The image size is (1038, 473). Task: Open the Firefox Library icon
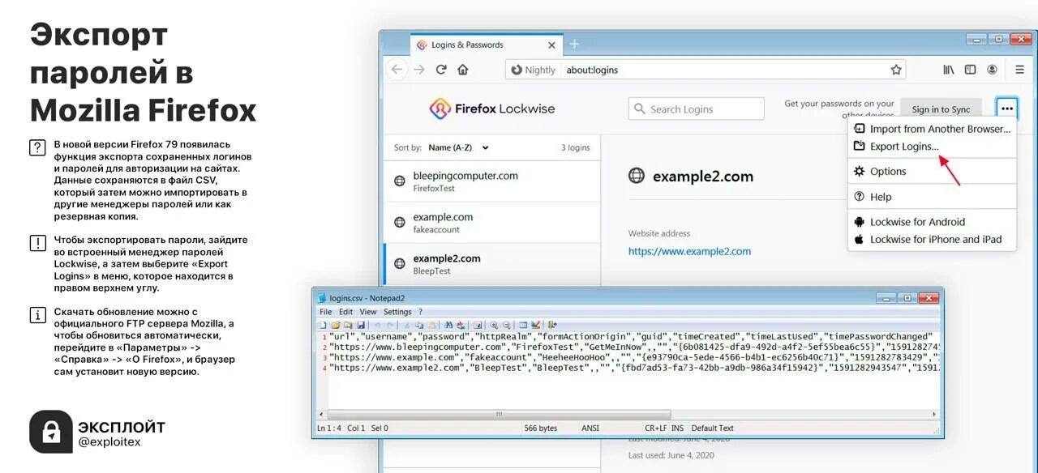point(949,70)
